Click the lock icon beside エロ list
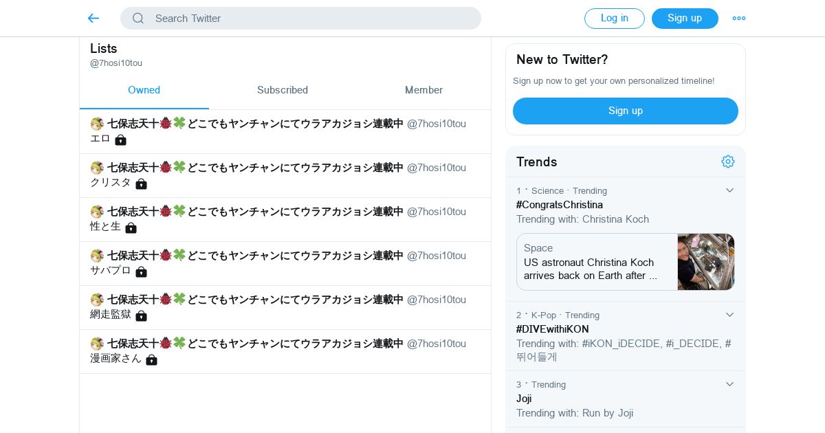The image size is (825, 433). coord(121,140)
